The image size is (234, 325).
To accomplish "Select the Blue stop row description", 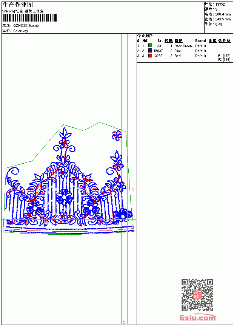I will [x=177, y=51].
